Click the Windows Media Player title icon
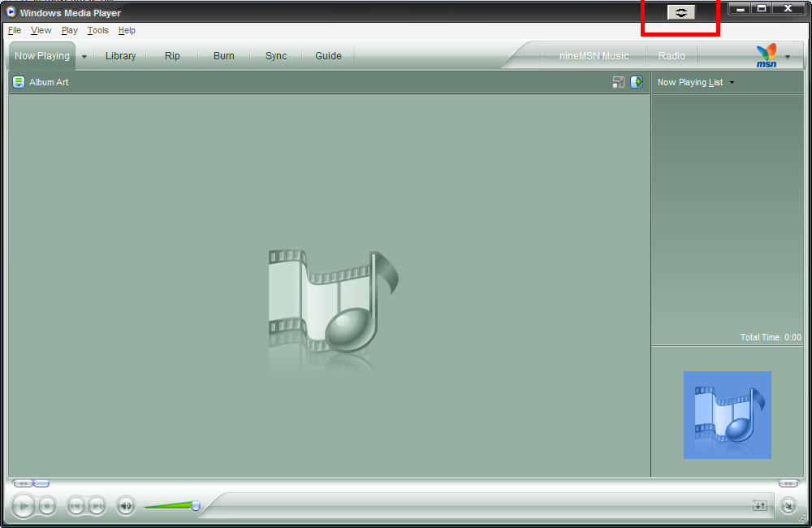 click(11, 11)
